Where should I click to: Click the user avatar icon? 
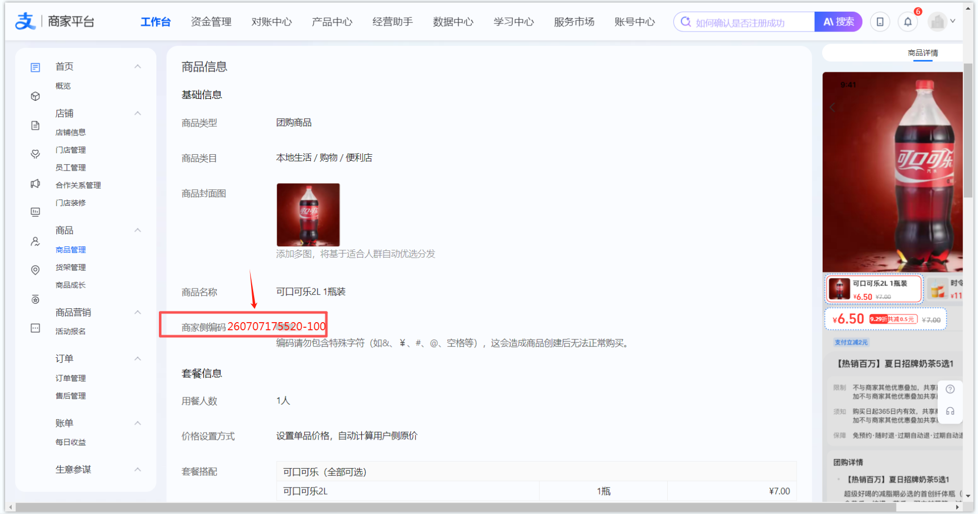coord(937,22)
